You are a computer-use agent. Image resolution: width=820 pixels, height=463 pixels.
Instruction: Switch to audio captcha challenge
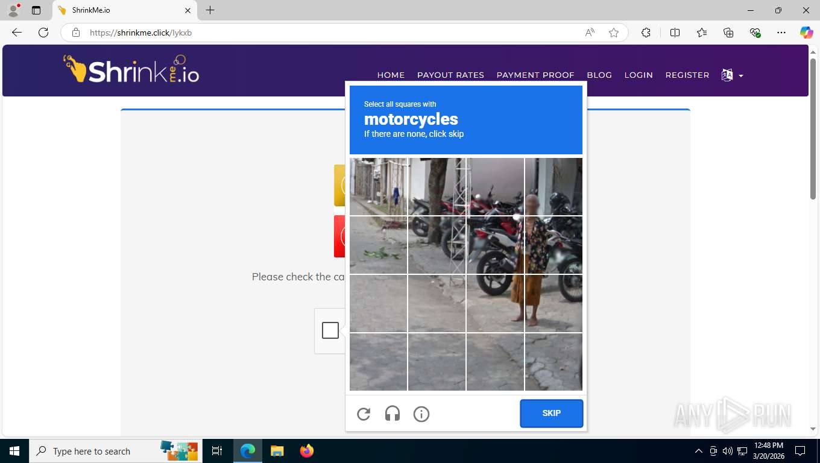click(x=393, y=414)
